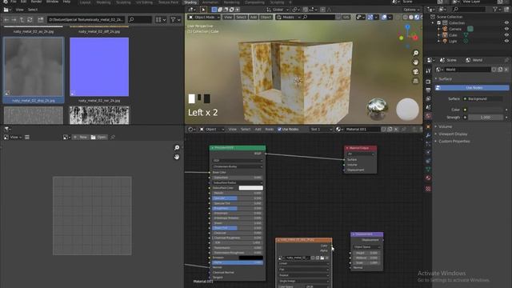Open Render properties tab
The image size is (512, 288).
click(x=428, y=82)
